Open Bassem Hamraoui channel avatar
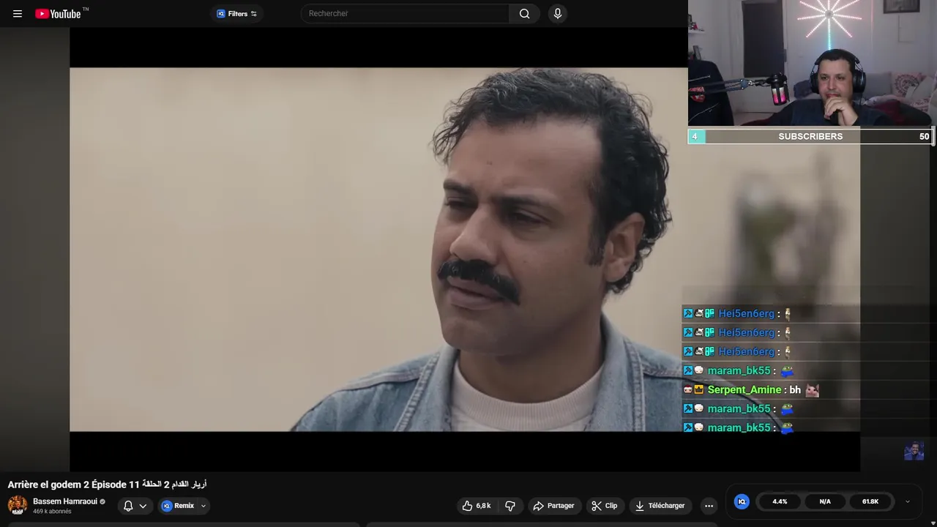This screenshot has height=527, width=937. point(18,505)
